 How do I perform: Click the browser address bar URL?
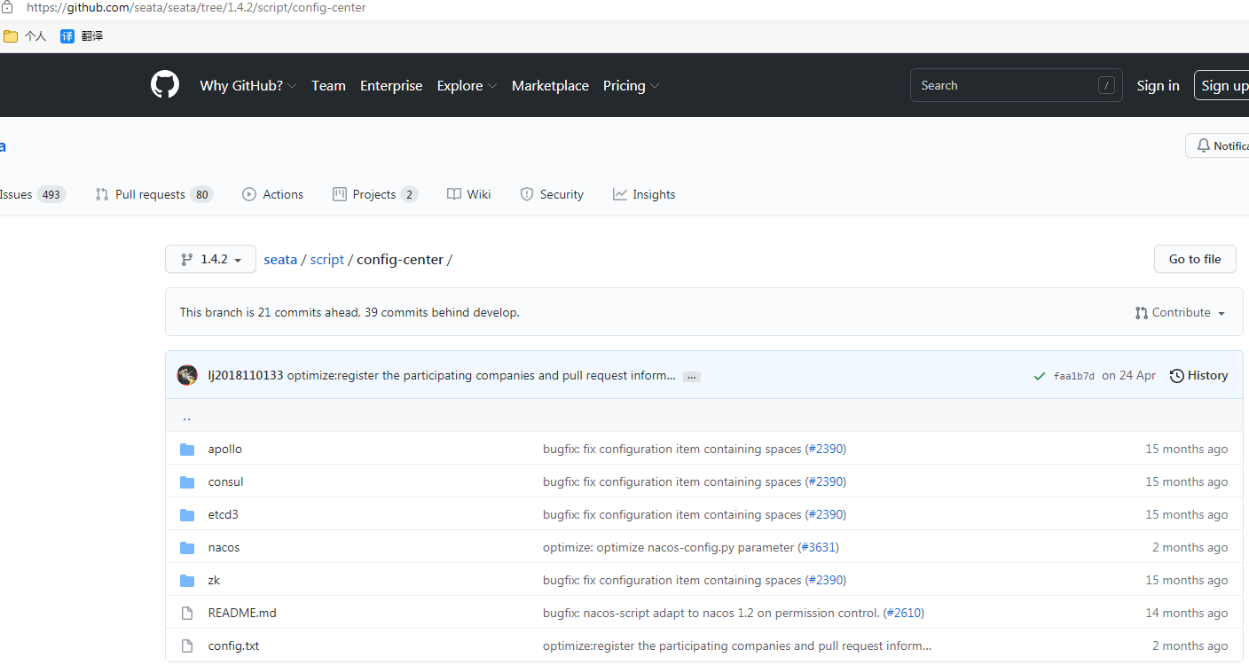coord(196,7)
